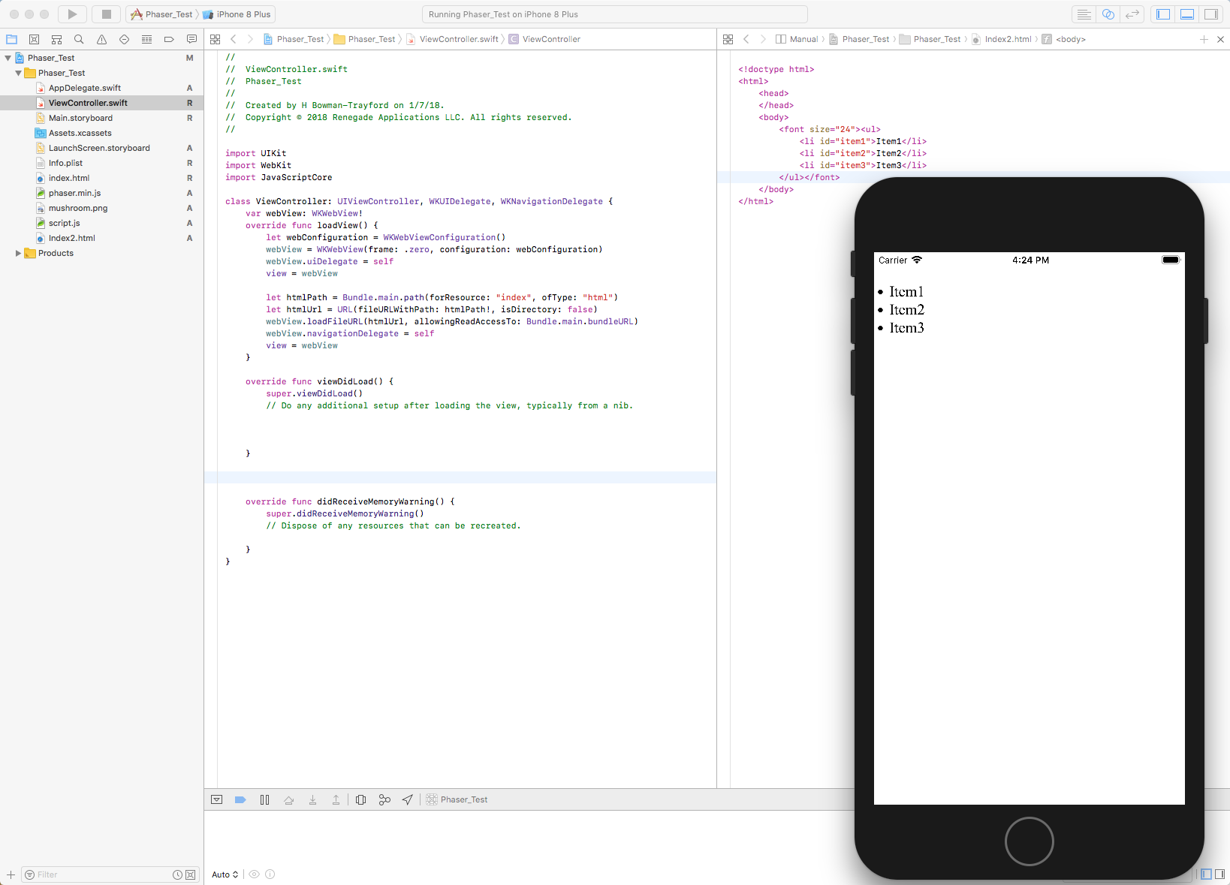Switch to the Version editor

[x=1132, y=14]
